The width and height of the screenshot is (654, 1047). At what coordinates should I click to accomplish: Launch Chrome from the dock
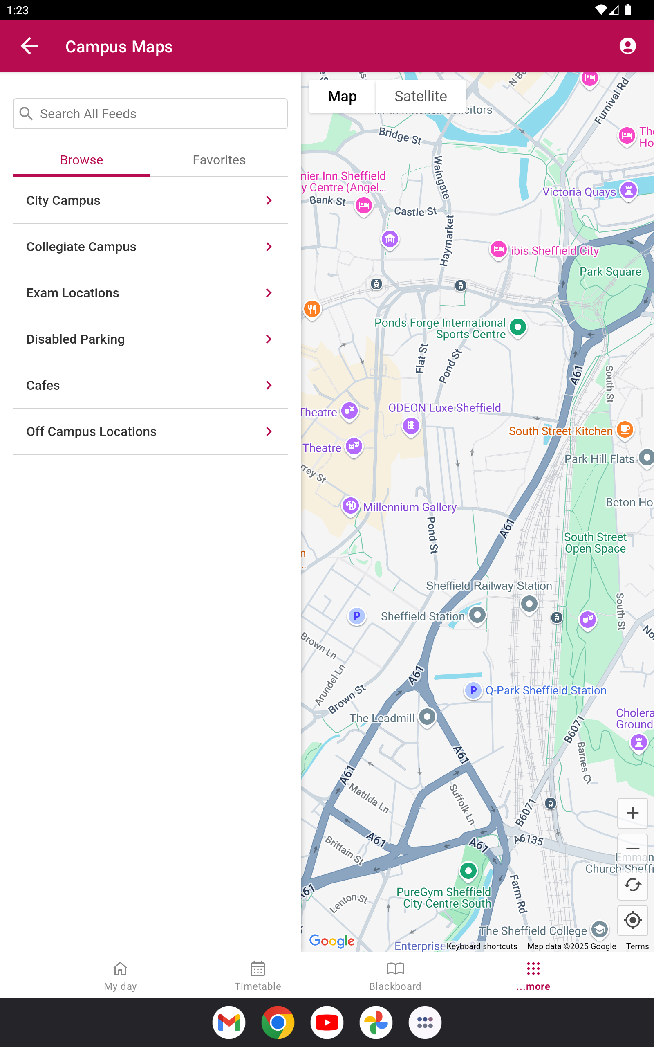pos(278,1022)
